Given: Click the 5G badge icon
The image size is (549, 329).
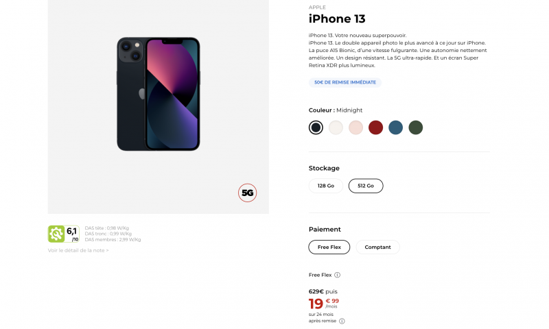Looking at the screenshot, I should point(247,193).
